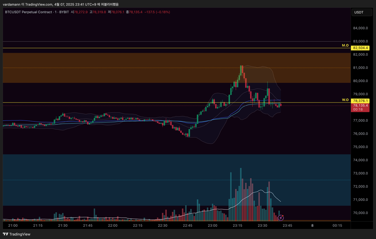Click the 71,000.0 price axis label
This screenshot has width=376, height=239.
(360, 200)
